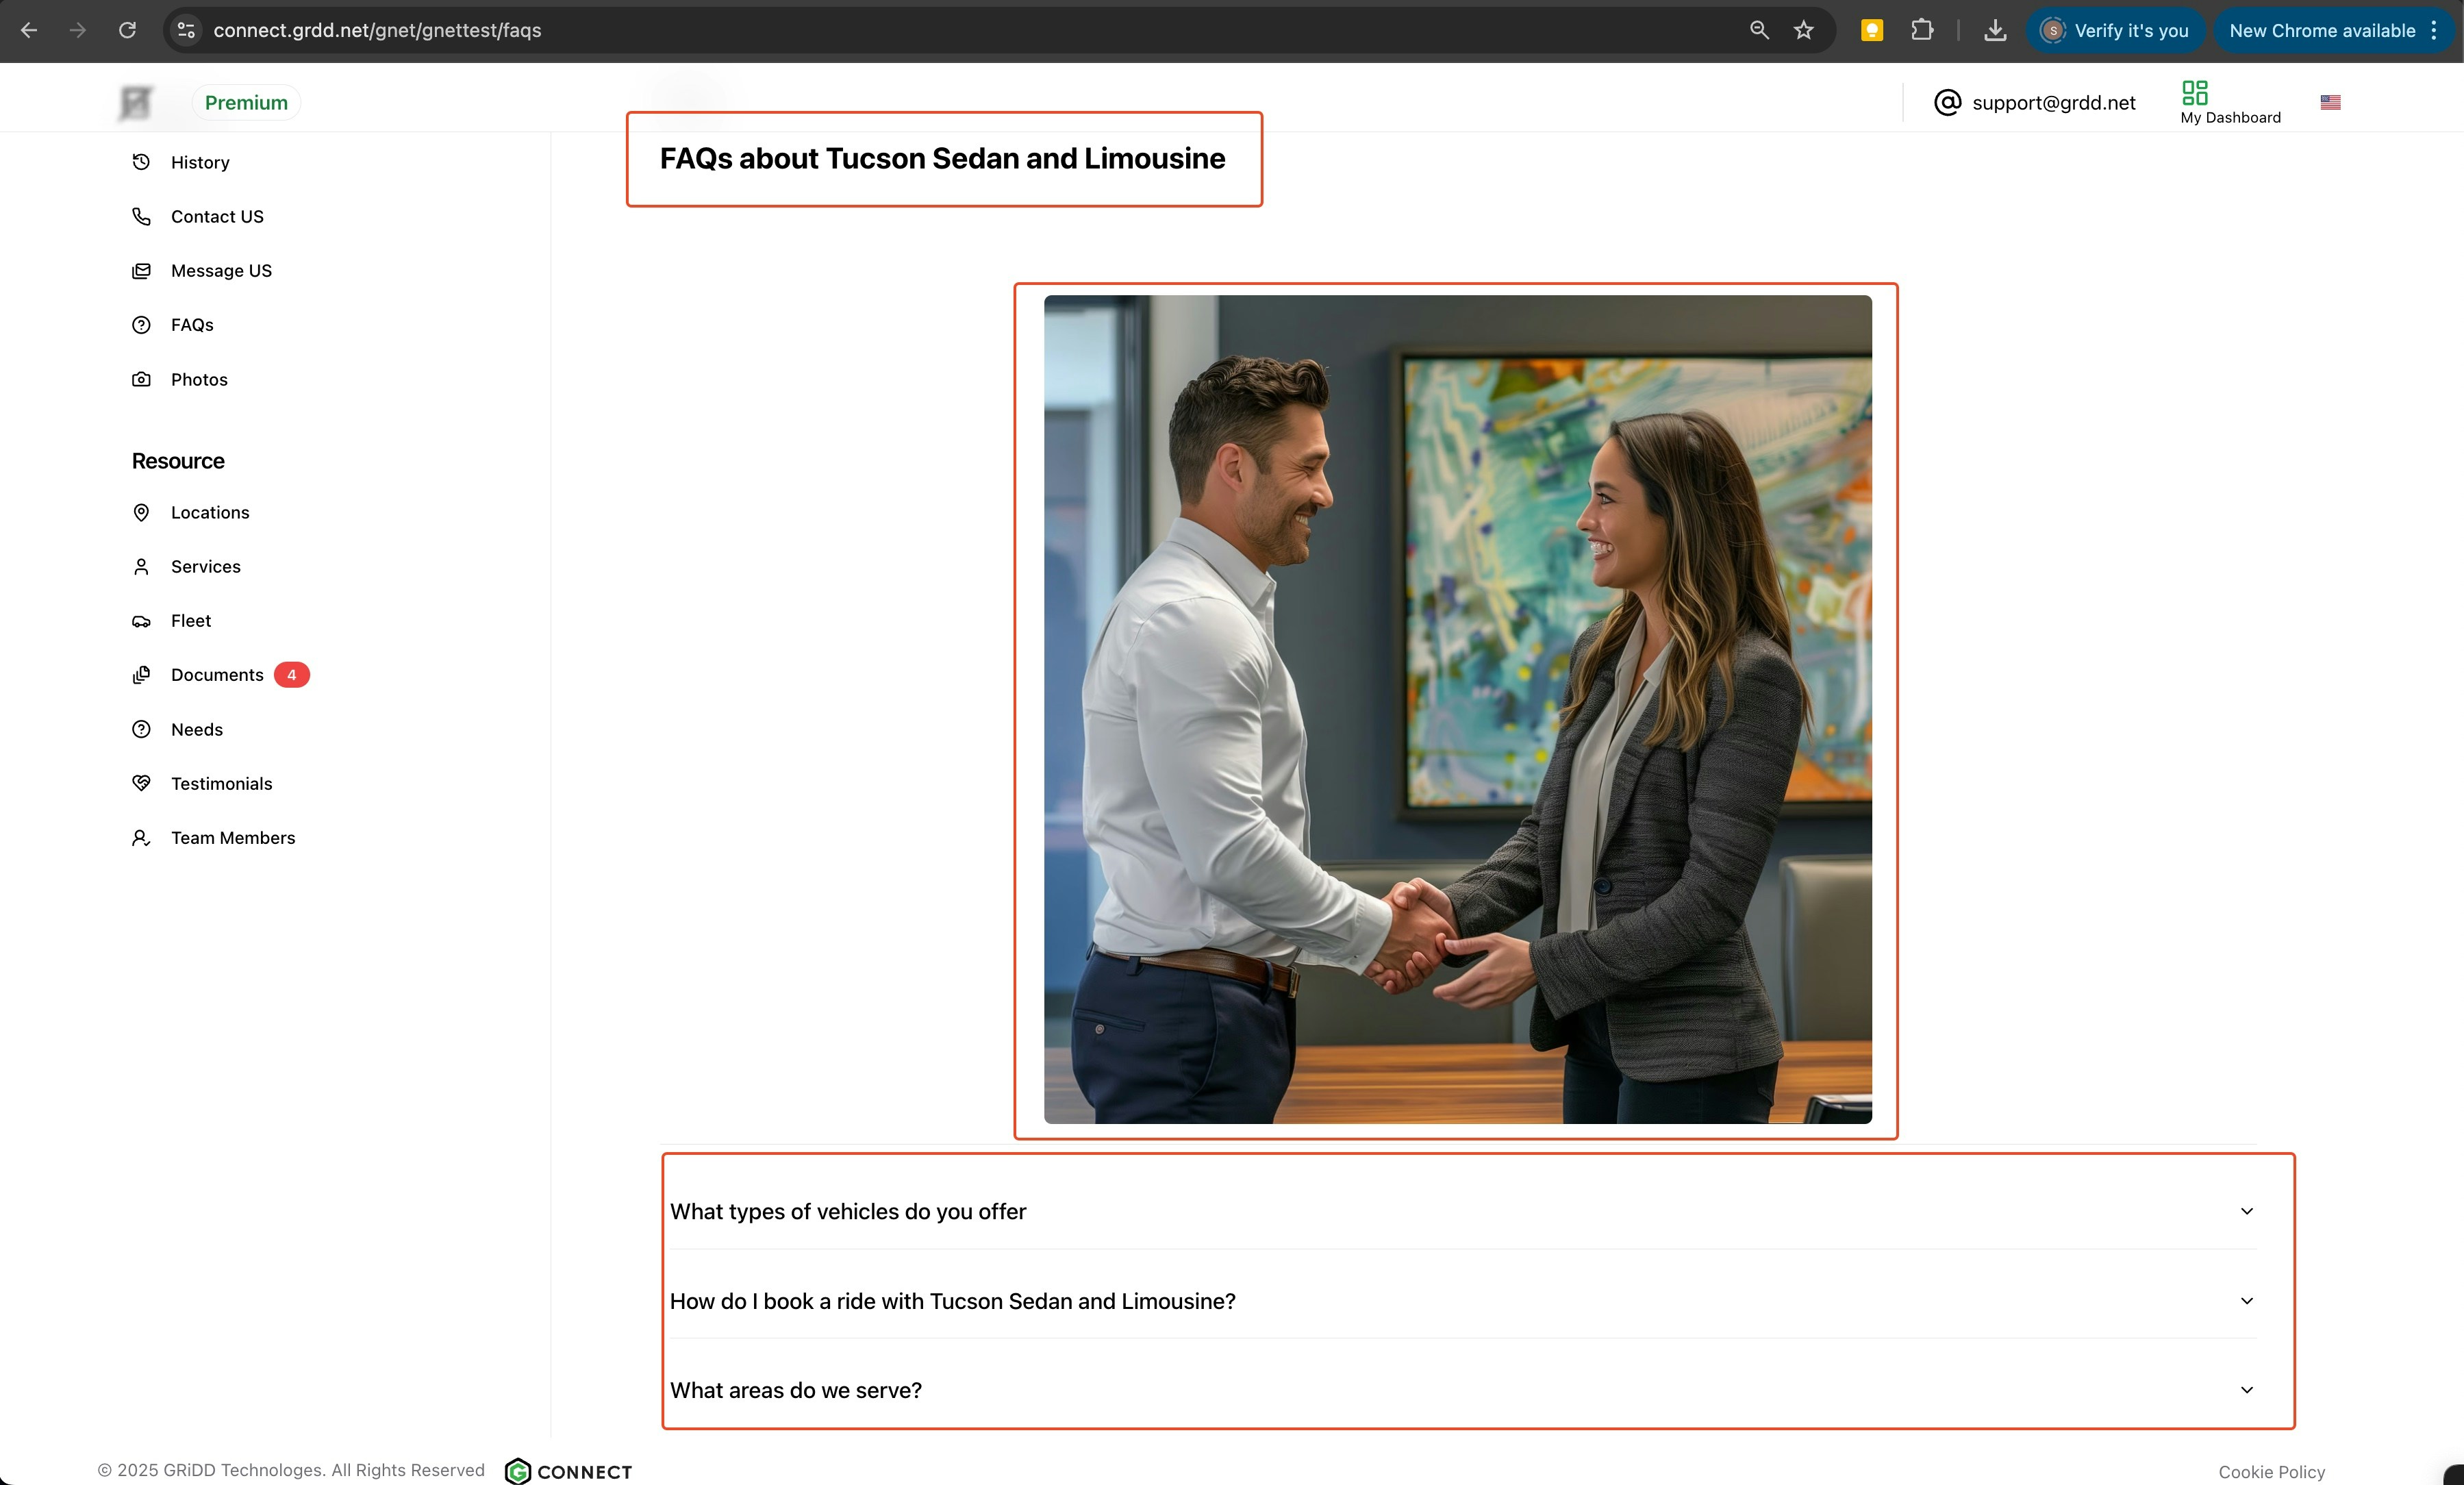This screenshot has height=1485, width=2464.
Task: Select Testimonials in the sidebar
Action: click(x=221, y=784)
